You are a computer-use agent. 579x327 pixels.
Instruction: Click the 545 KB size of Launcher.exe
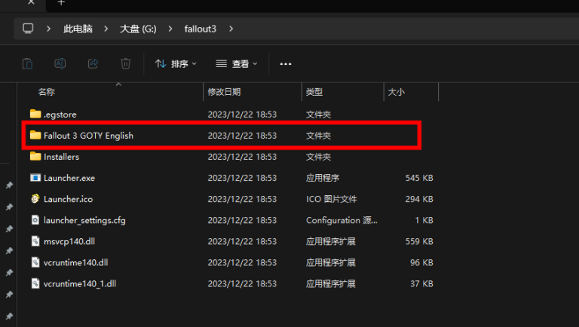pos(419,178)
